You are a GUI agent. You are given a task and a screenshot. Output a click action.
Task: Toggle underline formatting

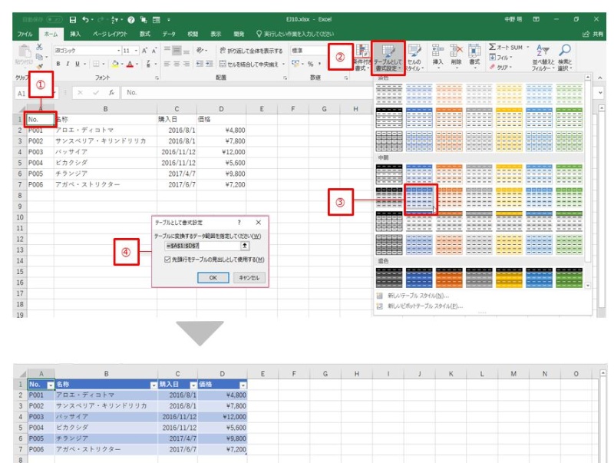point(77,63)
